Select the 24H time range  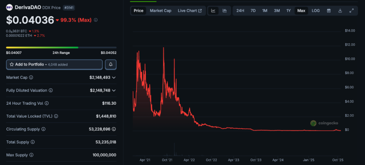coord(240,11)
